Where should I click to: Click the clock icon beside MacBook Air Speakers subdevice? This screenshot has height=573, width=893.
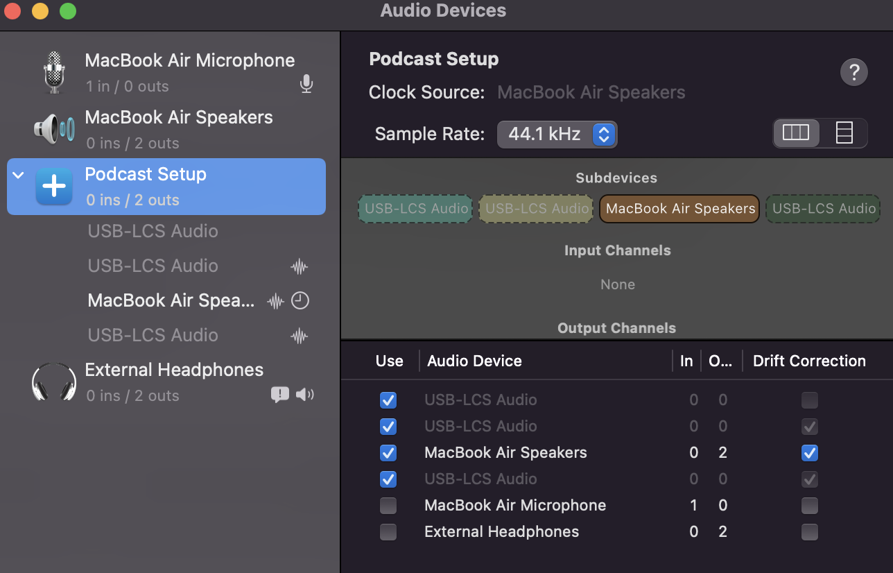[x=300, y=301]
